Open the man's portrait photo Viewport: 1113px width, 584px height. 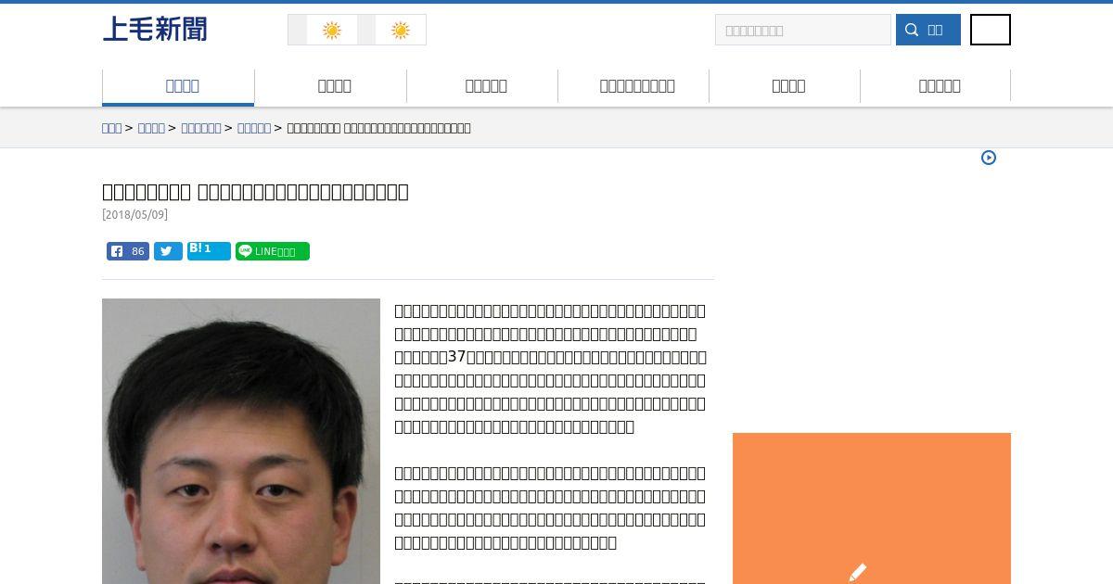[241, 441]
